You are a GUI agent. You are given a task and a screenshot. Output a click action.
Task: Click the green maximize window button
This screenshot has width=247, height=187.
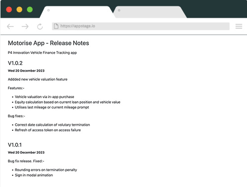pyautogui.click(x=30, y=9)
